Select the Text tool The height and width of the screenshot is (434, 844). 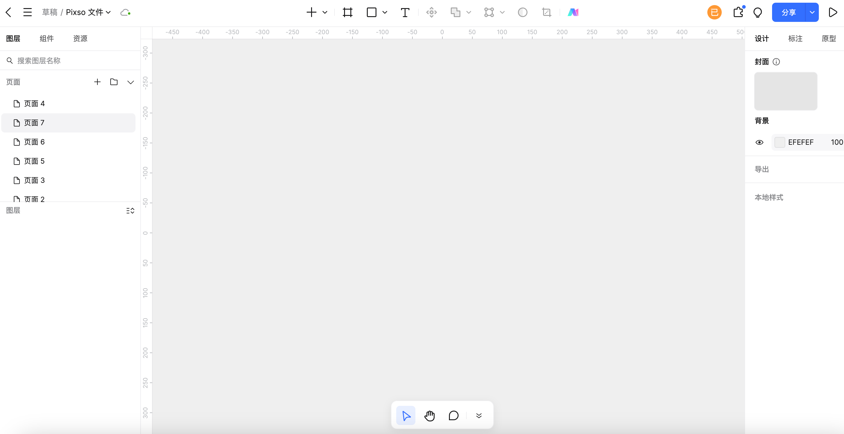(405, 13)
